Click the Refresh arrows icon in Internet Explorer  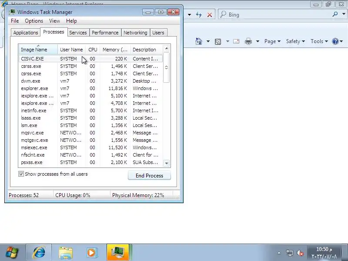[x=199, y=15]
